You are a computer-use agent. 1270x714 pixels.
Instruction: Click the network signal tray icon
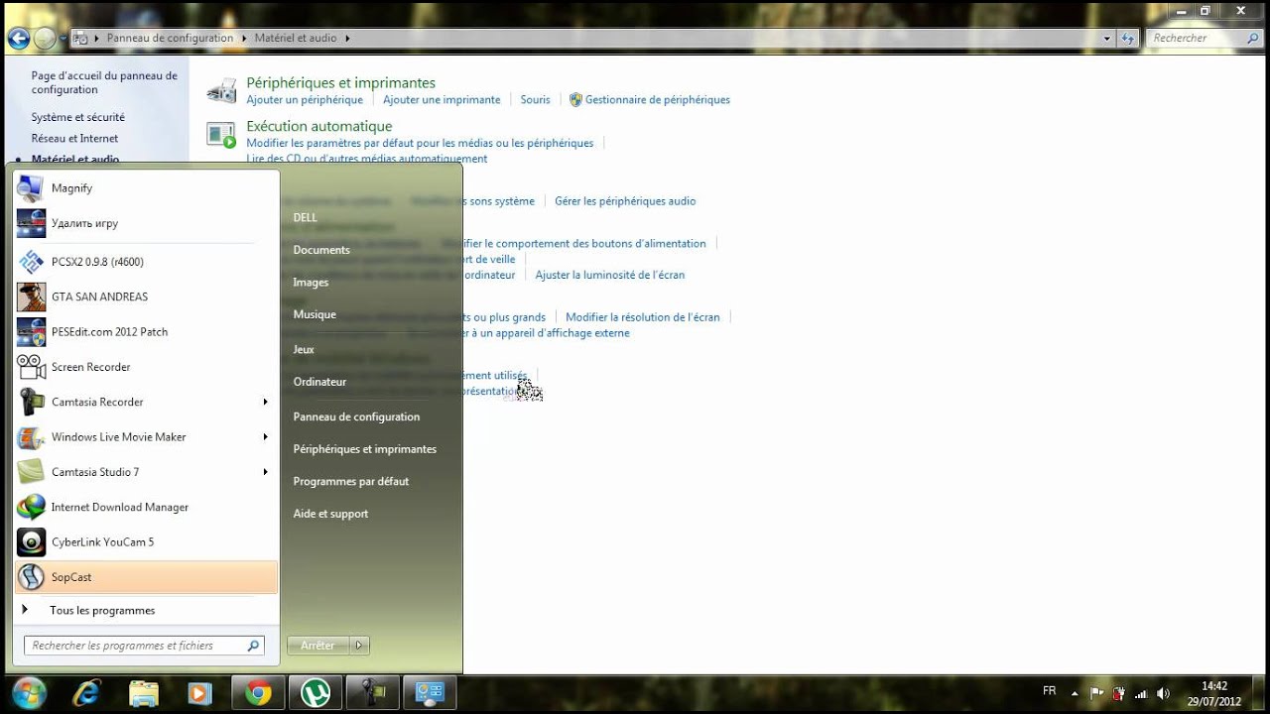1141,693
